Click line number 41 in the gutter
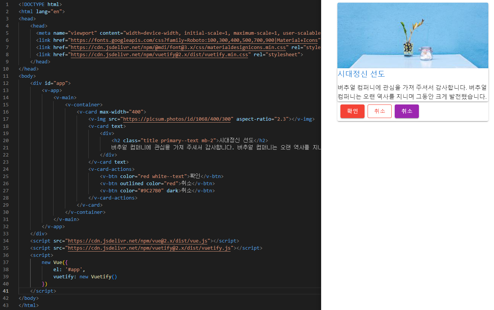This screenshot has width=494, height=310. (6, 291)
